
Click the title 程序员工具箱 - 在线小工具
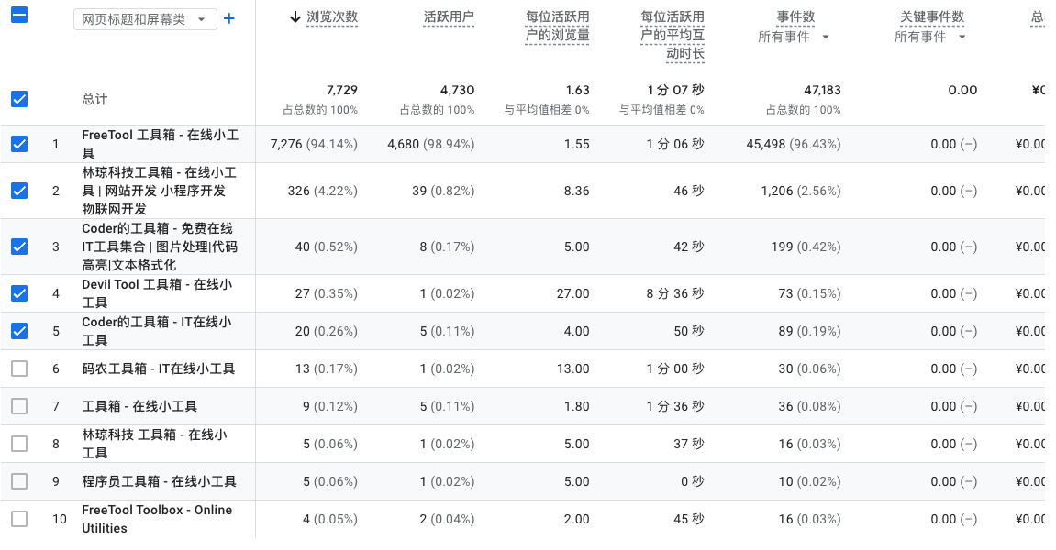pyautogui.click(x=159, y=481)
